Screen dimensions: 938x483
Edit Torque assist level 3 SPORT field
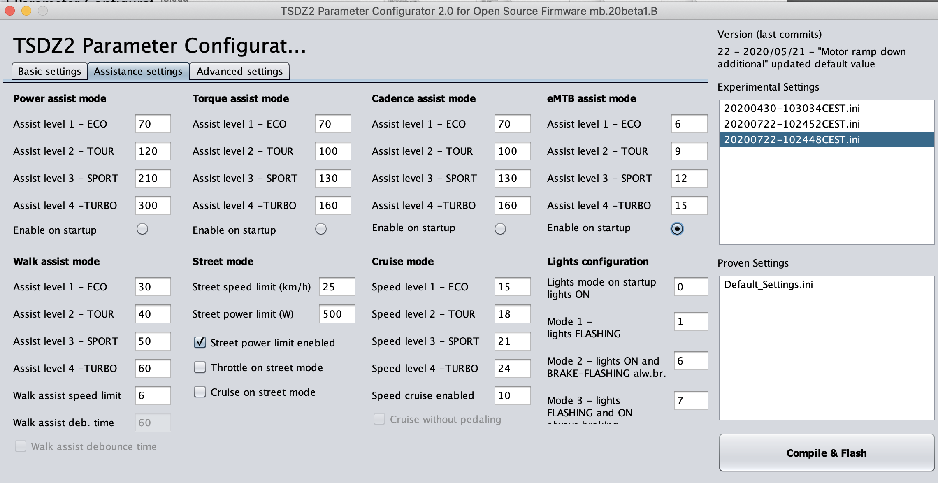click(333, 178)
